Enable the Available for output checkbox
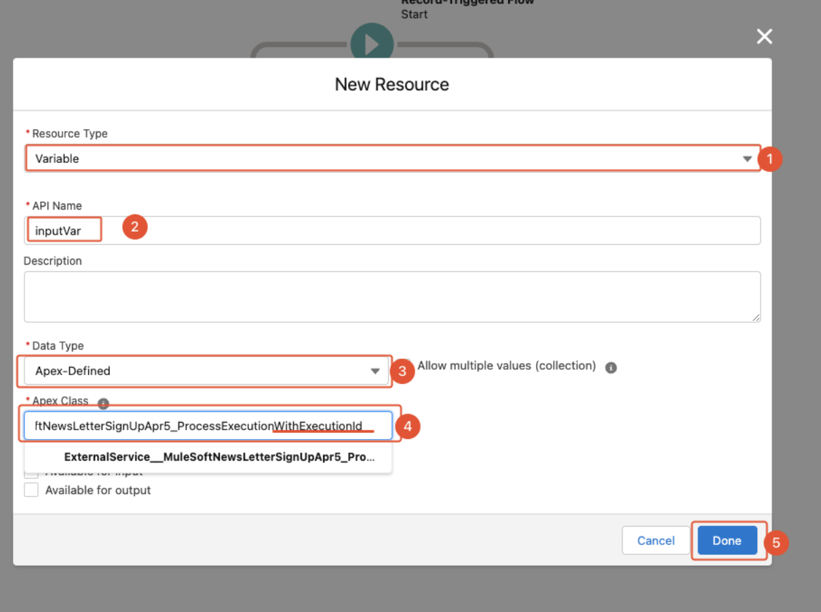The image size is (821, 612). tap(31, 490)
